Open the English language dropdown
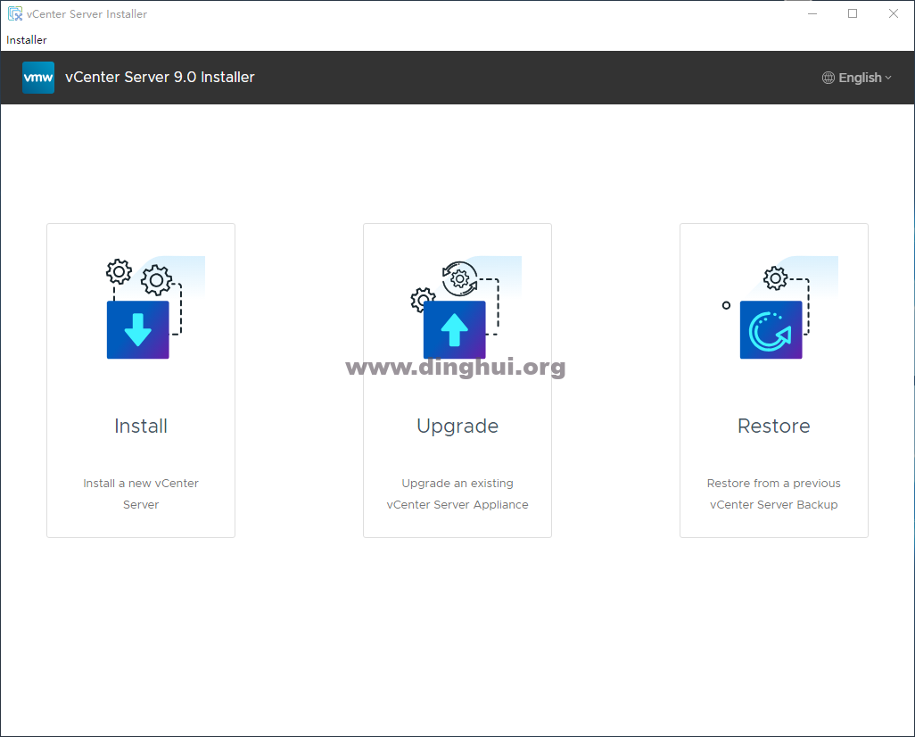Viewport: 915px width, 737px height. point(857,78)
